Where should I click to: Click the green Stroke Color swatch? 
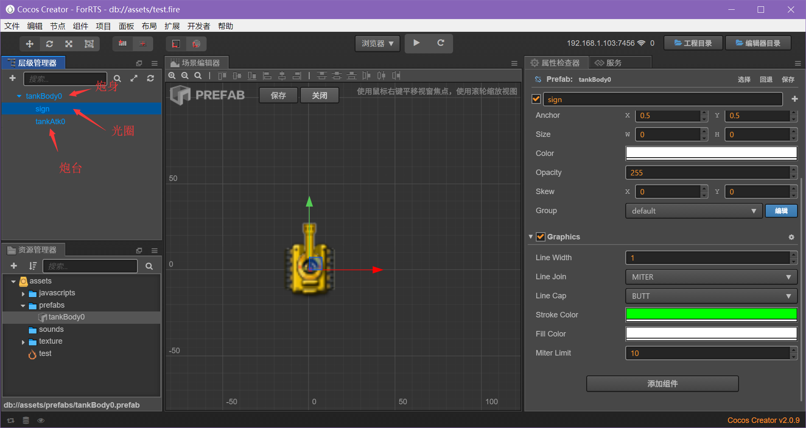tap(711, 314)
